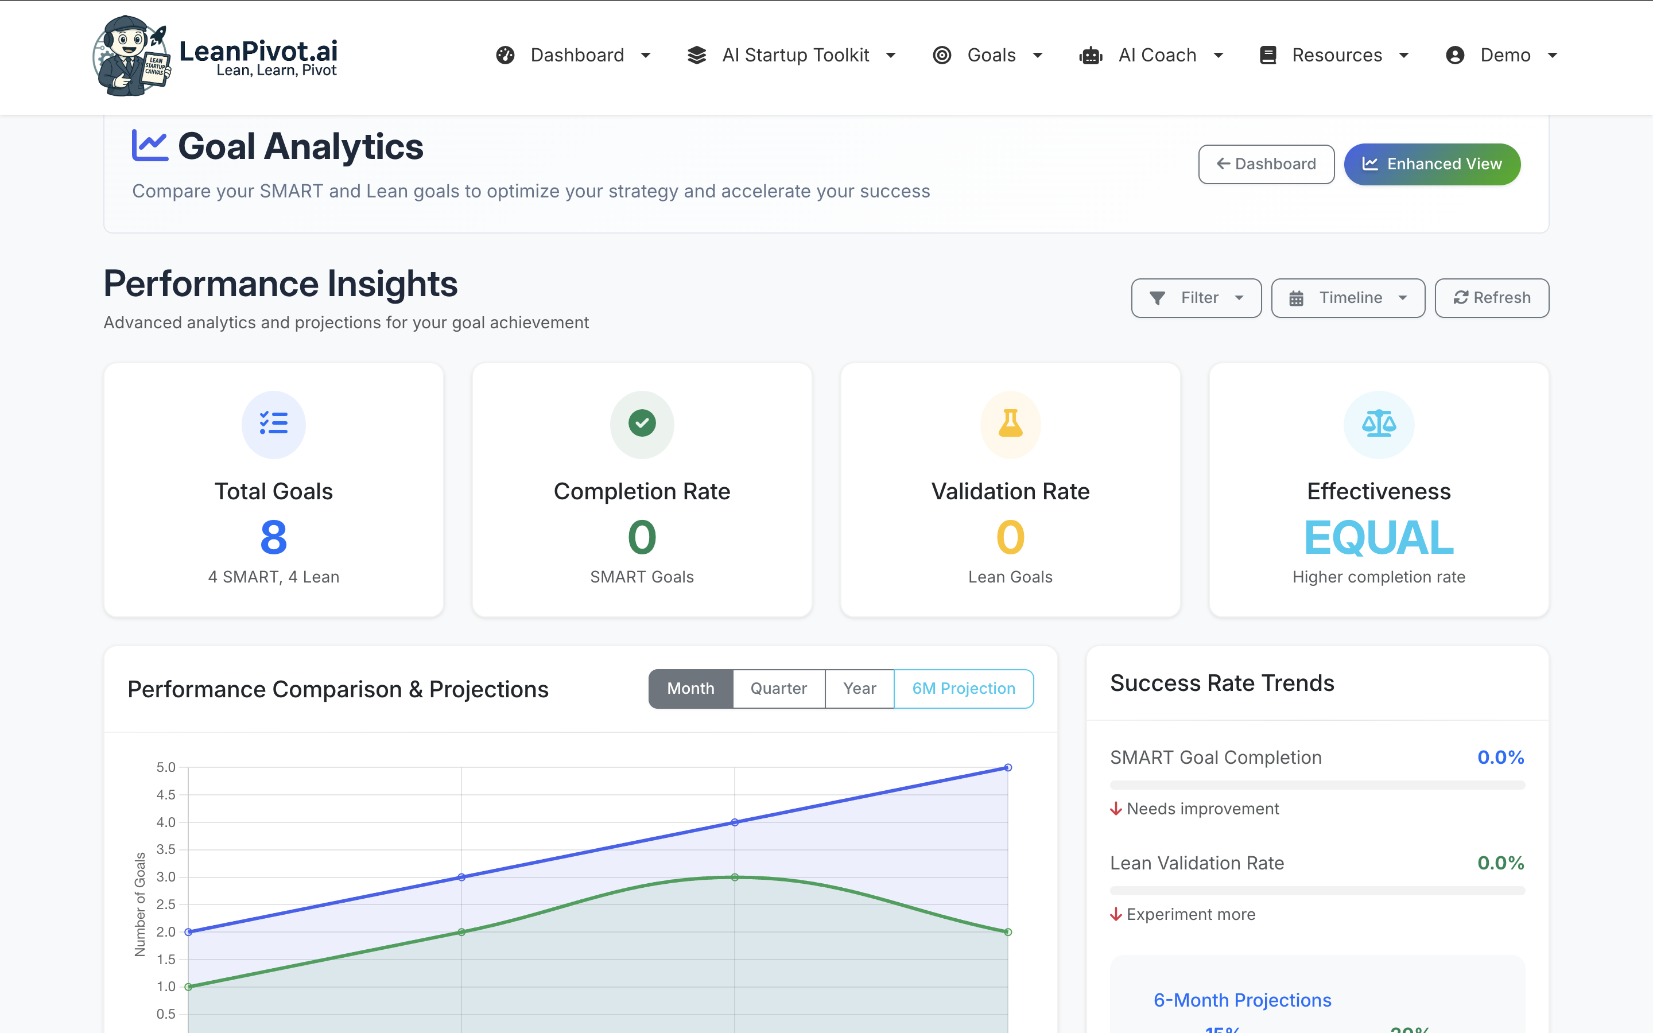The height and width of the screenshot is (1033, 1653).
Task: Click the Effectiveness scales icon
Action: pos(1379,424)
